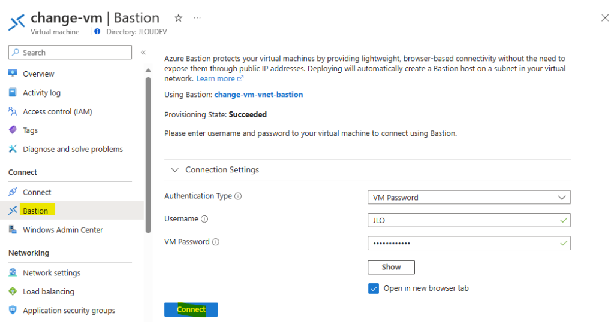Click the Network settings icon
Viewport: 614px width, 322px height.
coord(13,272)
